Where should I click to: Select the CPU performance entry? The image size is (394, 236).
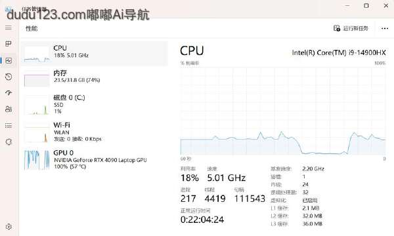pos(95,54)
